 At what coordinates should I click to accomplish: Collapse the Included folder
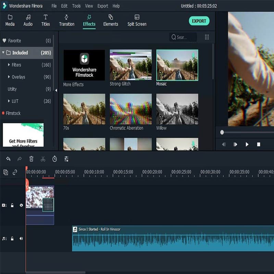(3, 52)
